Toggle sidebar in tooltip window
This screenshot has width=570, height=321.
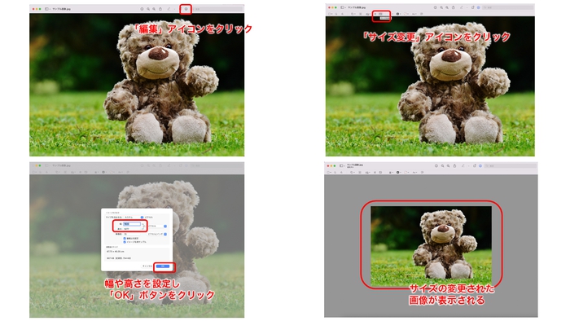(342, 7)
